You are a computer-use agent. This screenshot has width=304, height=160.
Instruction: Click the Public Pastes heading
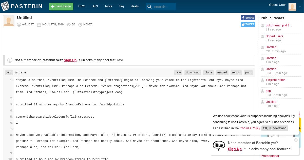click(272, 18)
